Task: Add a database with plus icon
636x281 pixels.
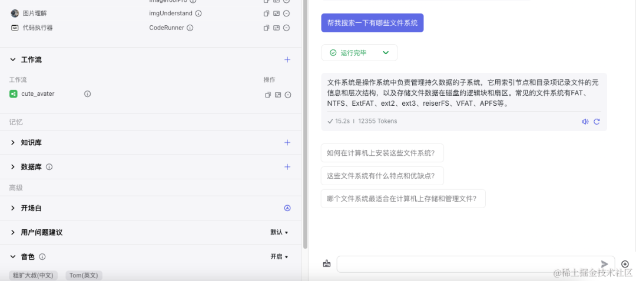Action: (287, 167)
